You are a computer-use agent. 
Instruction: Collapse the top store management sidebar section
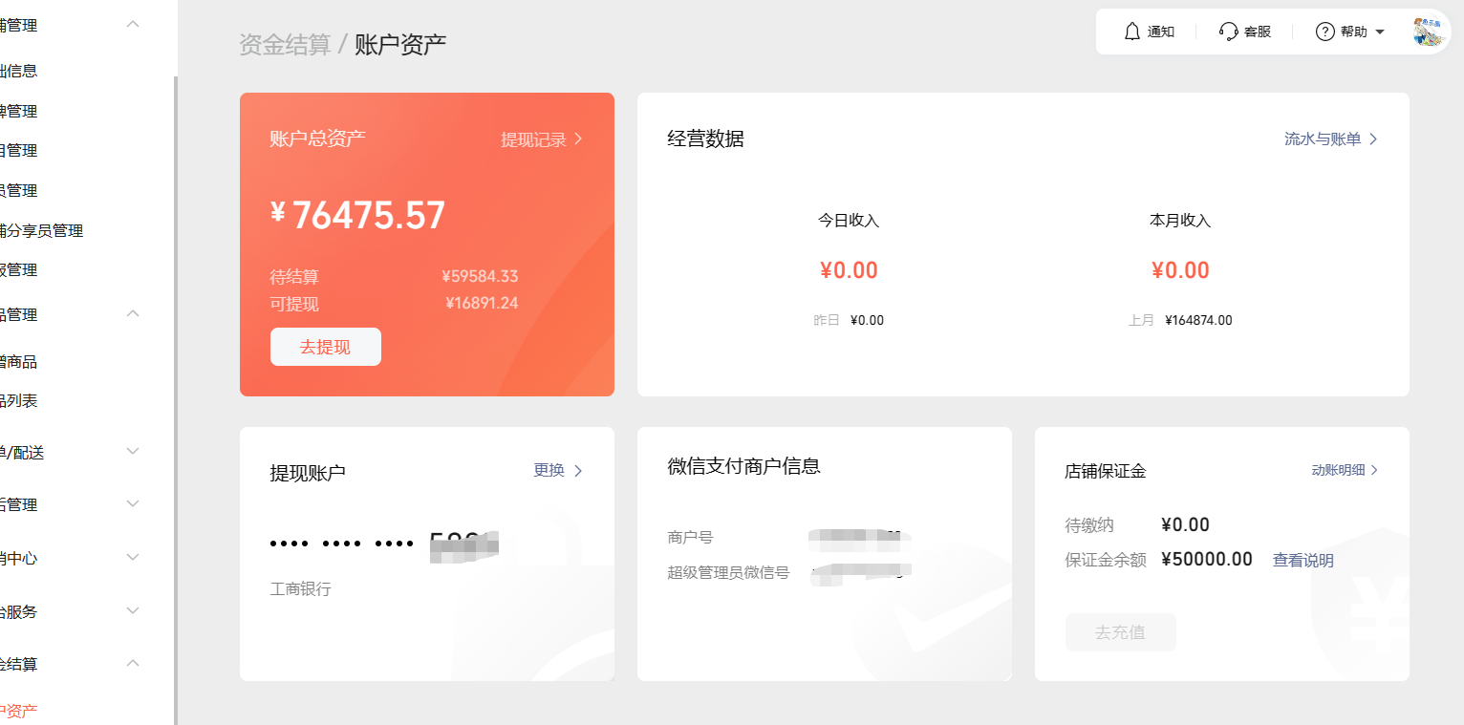(134, 24)
